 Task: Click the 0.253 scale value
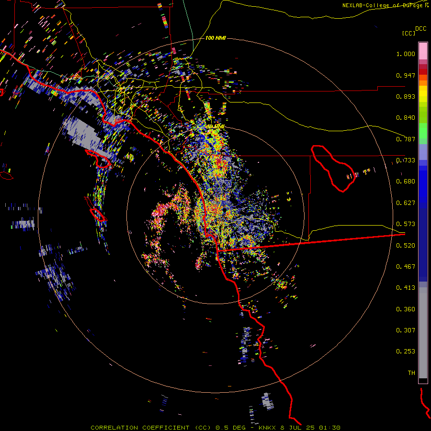pos(406,352)
